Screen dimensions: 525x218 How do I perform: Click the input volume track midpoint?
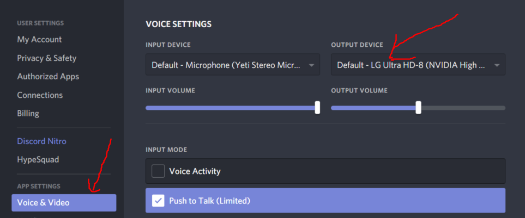click(233, 108)
